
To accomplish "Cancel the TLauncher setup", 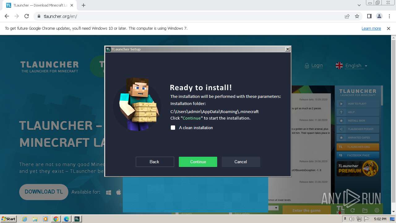I will click(x=241, y=162).
